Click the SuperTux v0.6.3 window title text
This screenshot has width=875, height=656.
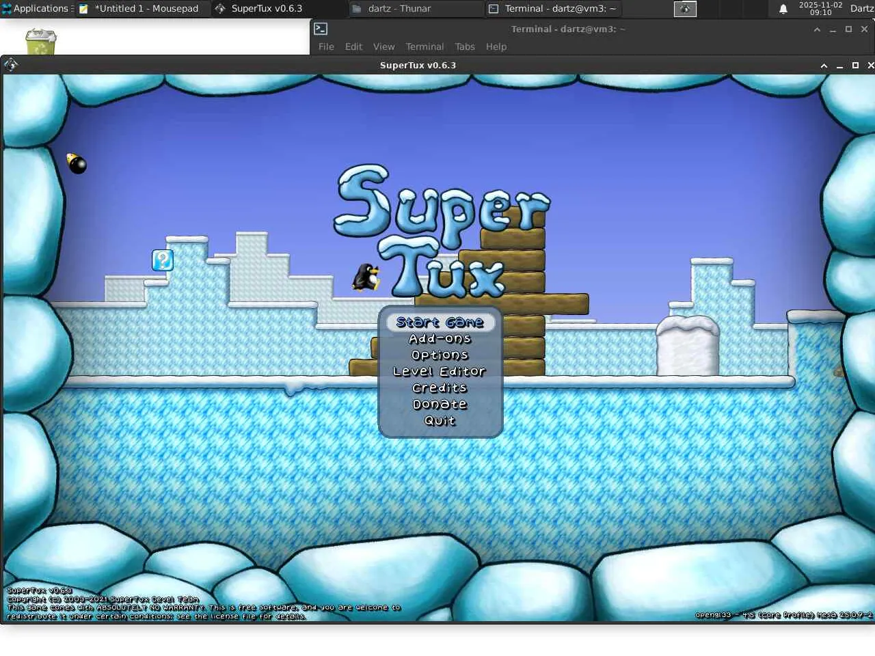[418, 66]
